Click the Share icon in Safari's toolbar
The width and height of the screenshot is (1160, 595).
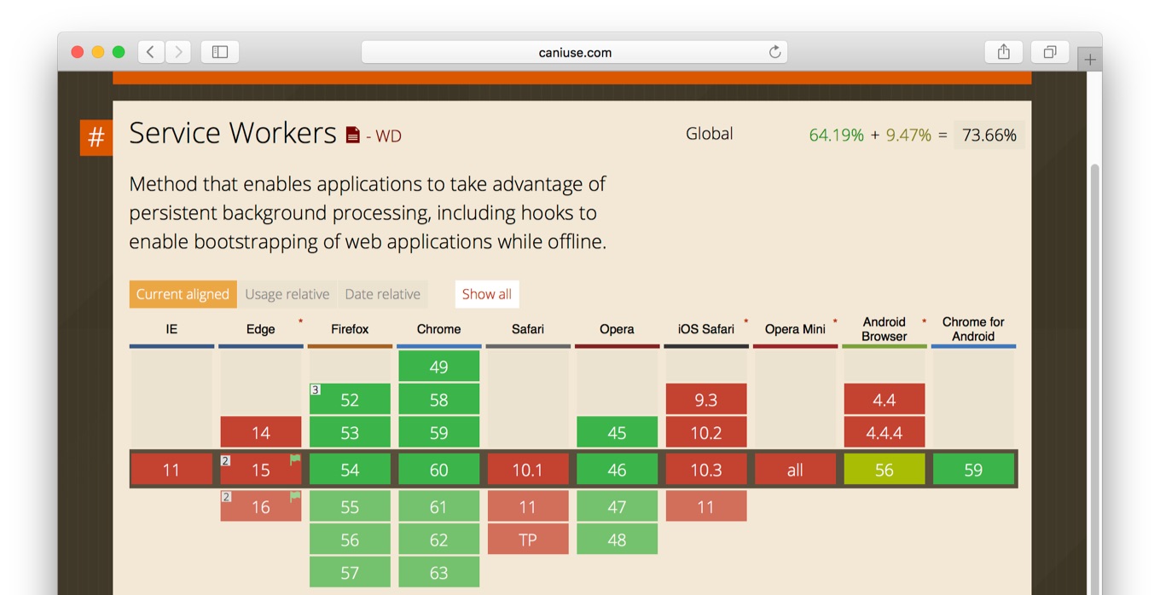tap(1003, 51)
